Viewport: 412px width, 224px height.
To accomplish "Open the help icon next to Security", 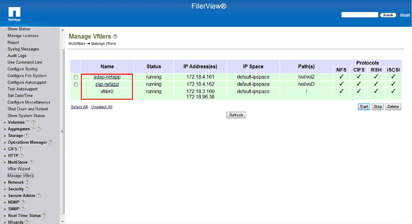I will [27, 189].
